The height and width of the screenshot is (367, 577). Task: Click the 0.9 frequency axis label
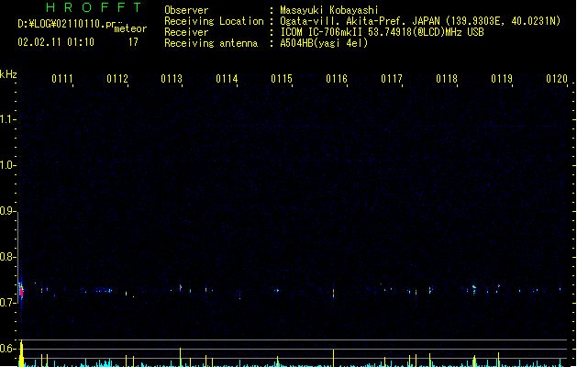[7, 211]
